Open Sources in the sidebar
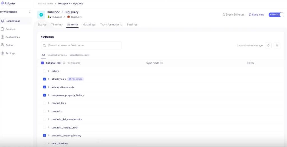This screenshot has height=147, width=287. click(x=8, y=29)
